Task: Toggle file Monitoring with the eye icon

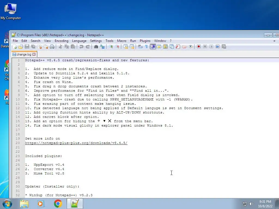Action: click(190, 47)
